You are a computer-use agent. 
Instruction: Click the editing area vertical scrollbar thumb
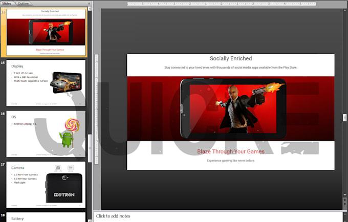pos(344,118)
